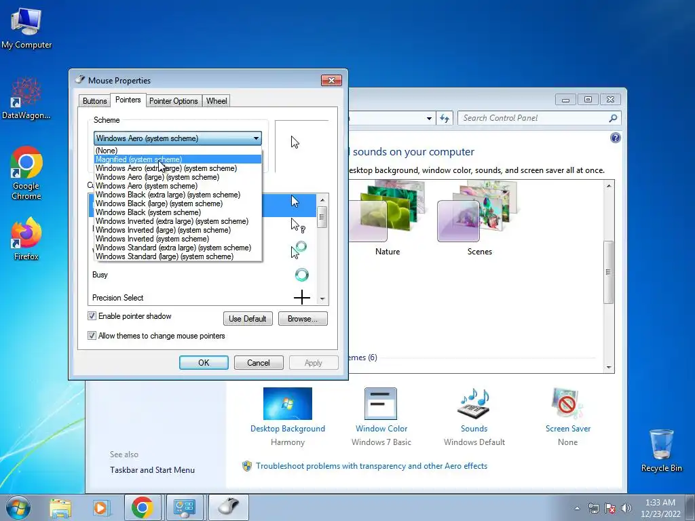Switch to Chrome in the taskbar
Image resolution: width=695 pixels, height=521 pixels.
tap(143, 507)
